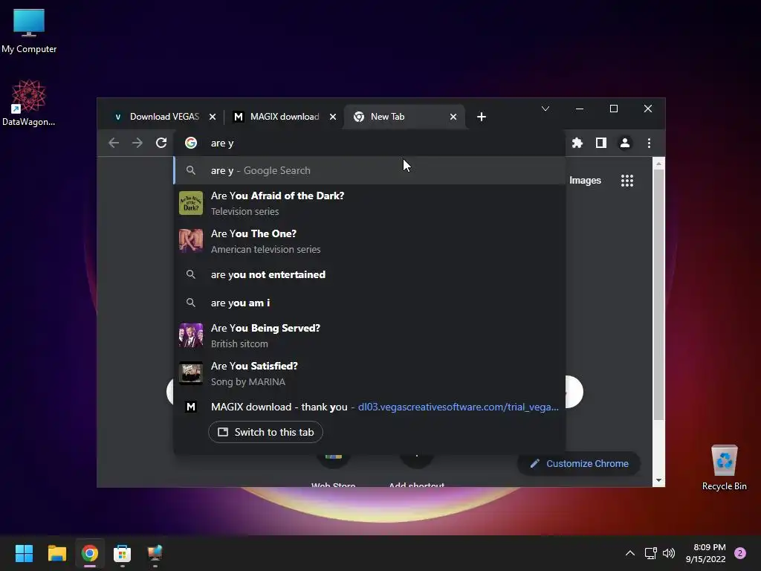Open the Google apps grid
The width and height of the screenshot is (761, 571).
[x=627, y=181]
